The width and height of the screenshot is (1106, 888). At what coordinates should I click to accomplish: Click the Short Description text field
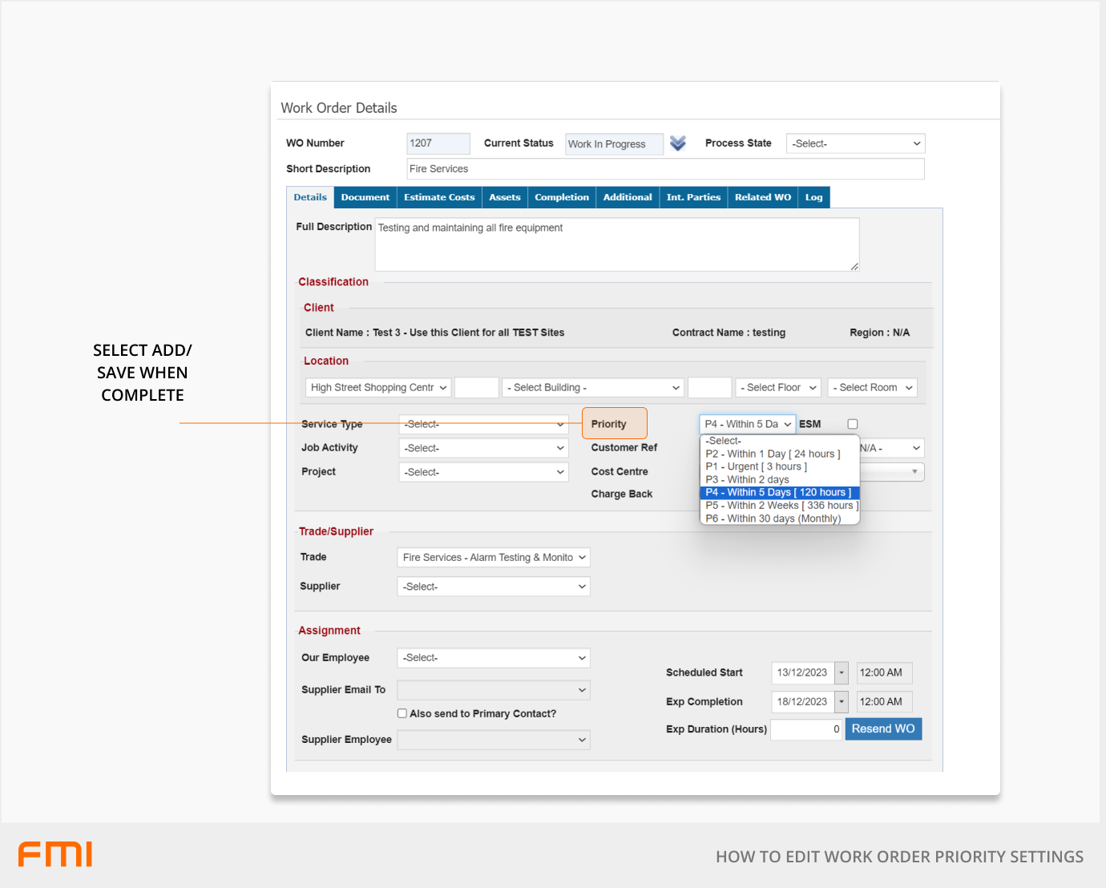coord(665,169)
